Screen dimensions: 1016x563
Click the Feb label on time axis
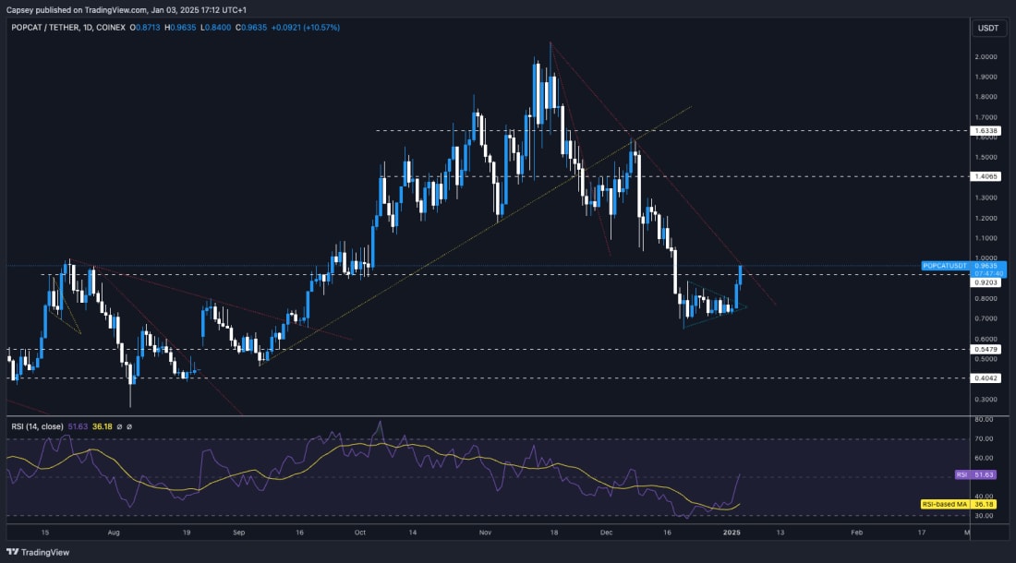856,533
